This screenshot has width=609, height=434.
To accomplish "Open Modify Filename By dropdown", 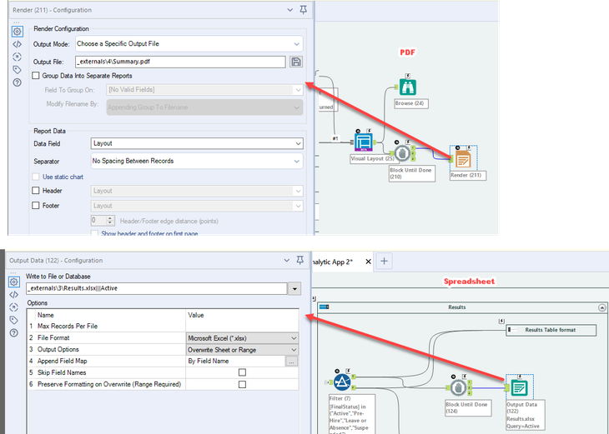I will (x=204, y=107).
